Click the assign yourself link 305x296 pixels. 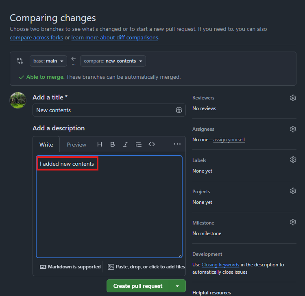coord(229,140)
